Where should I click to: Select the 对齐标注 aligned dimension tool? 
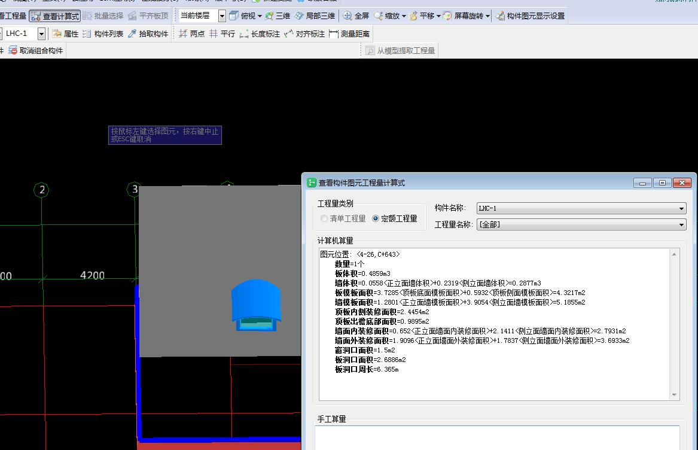tap(304, 34)
